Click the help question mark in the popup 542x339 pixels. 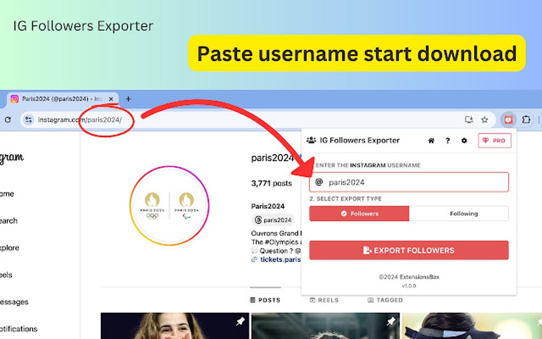(447, 140)
